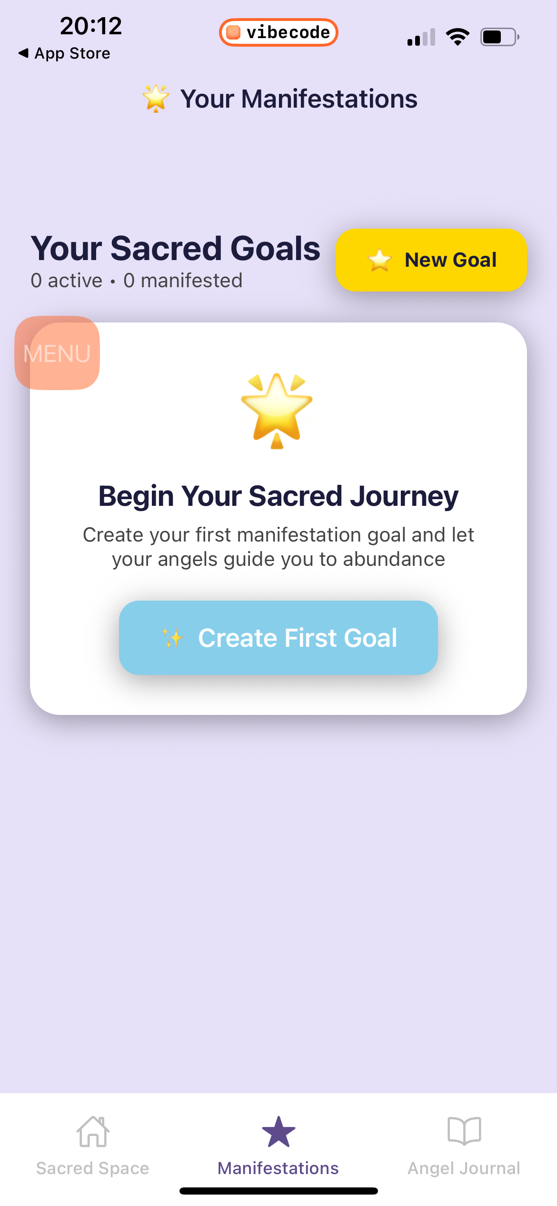
Task: Tap the house icon for Sacred Space
Action: pyautogui.click(x=93, y=1132)
